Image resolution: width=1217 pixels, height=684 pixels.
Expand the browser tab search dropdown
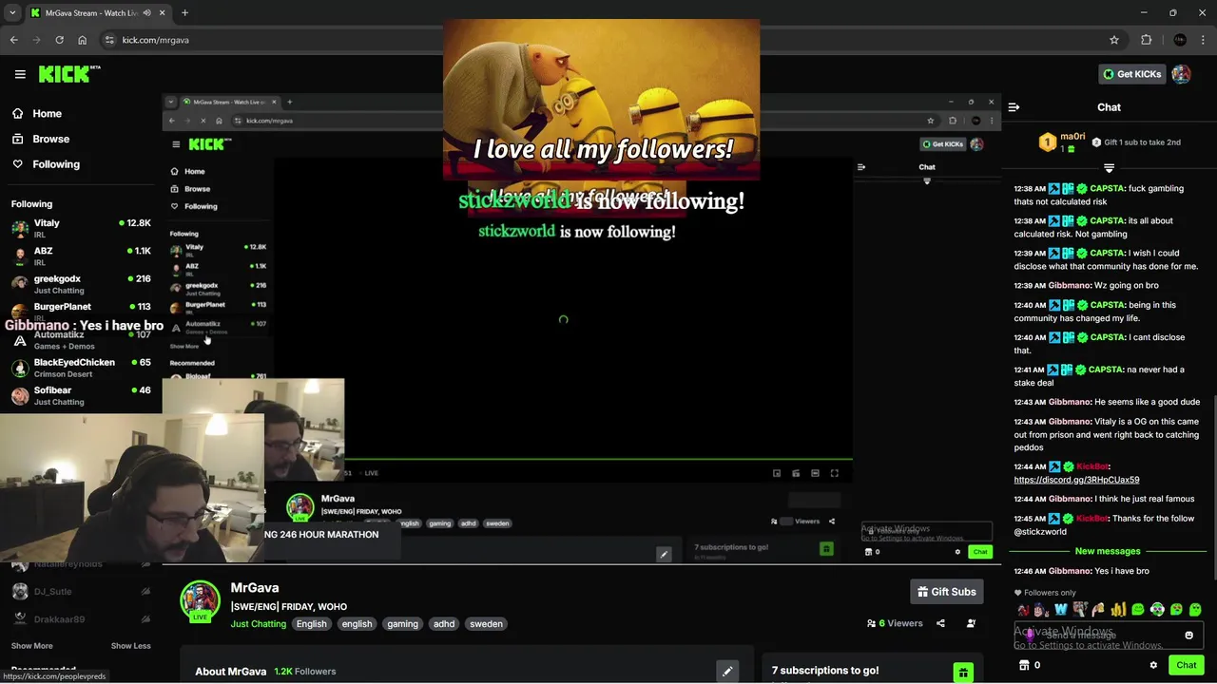(12, 13)
